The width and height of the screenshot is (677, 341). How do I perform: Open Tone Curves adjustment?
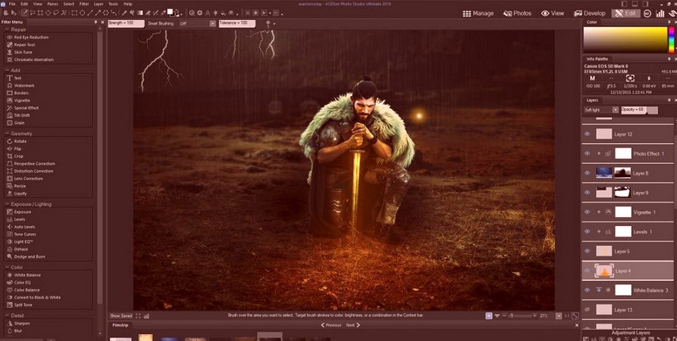(22, 234)
